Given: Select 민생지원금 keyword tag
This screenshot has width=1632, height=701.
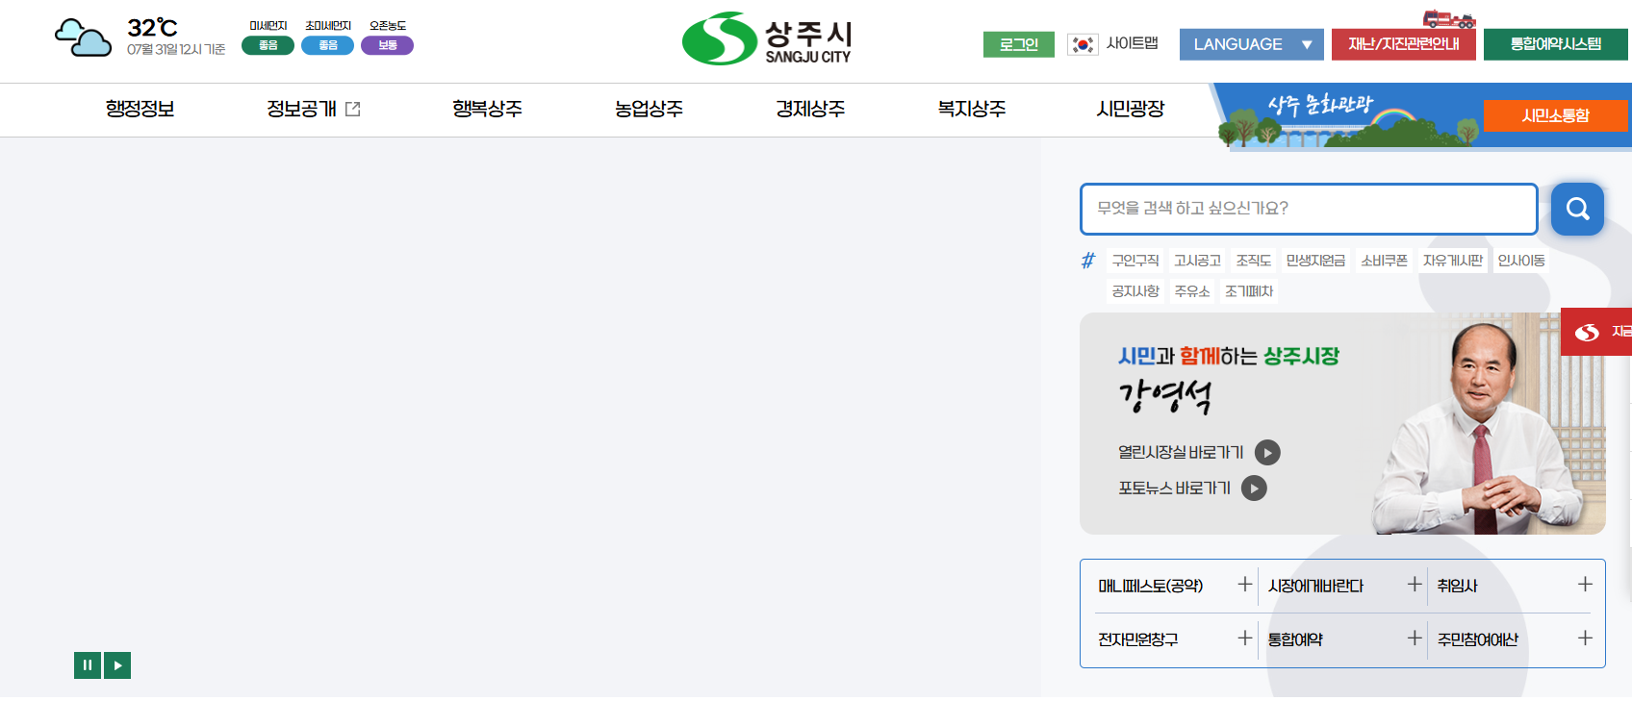Looking at the screenshot, I should tap(1315, 261).
